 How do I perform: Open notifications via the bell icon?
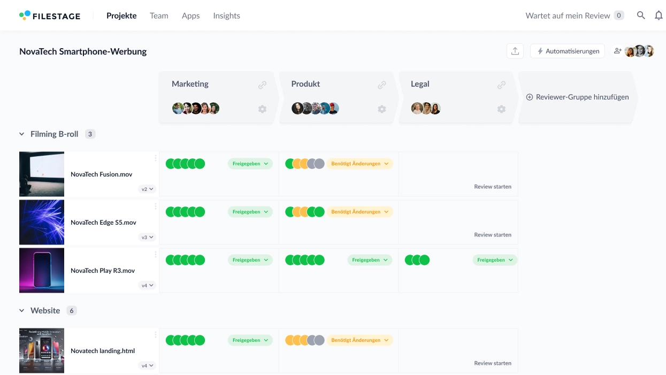tap(659, 16)
